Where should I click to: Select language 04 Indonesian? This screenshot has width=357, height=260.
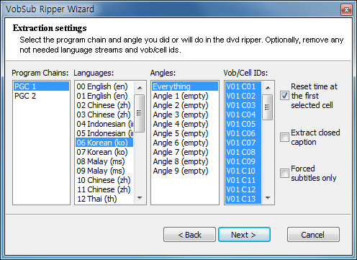pos(104,124)
